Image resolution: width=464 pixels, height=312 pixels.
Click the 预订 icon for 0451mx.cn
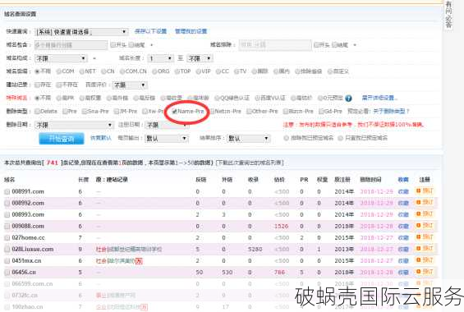tap(425, 260)
